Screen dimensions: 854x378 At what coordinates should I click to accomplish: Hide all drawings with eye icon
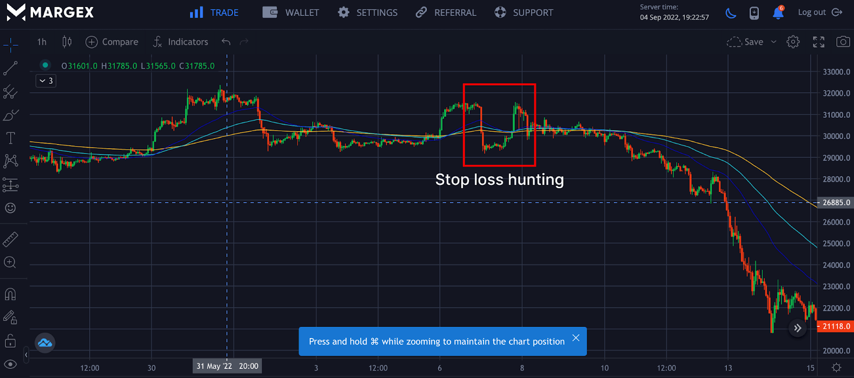(x=11, y=364)
